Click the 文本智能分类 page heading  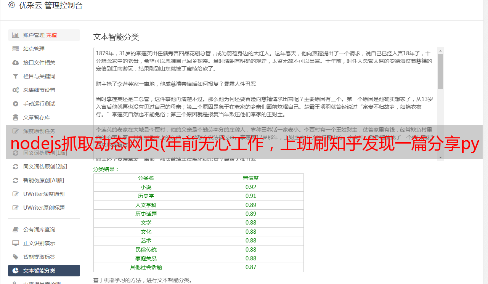tap(116, 37)
